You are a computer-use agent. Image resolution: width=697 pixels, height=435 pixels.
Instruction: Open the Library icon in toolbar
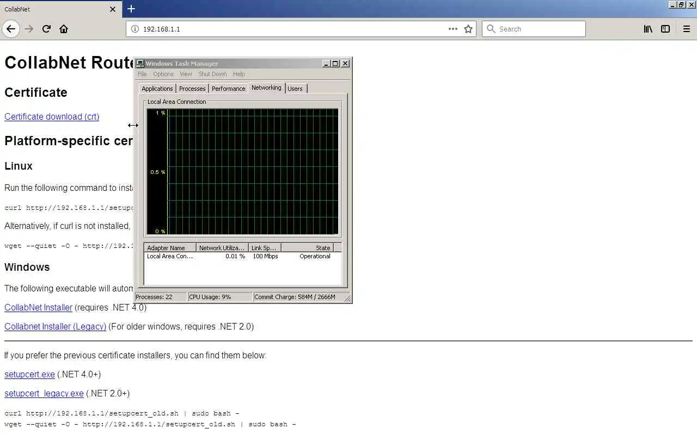(x=648, y=29)
